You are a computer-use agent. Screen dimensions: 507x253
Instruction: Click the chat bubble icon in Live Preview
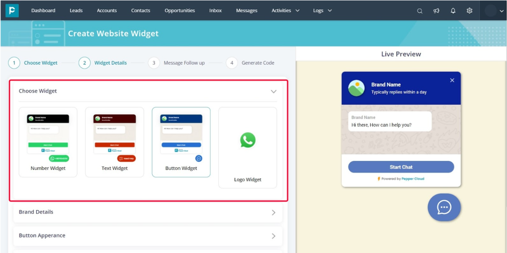[x=444, y=208]
